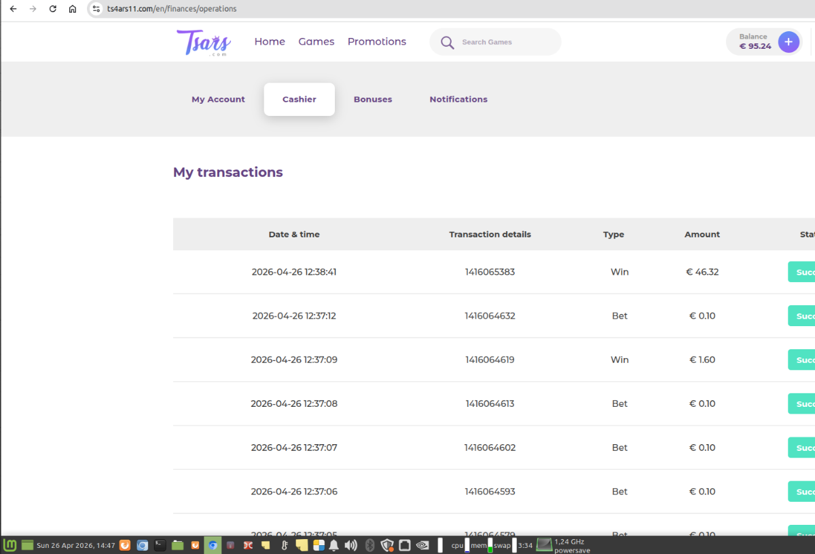Open the terminal from the taskbar

coord(160,545)
